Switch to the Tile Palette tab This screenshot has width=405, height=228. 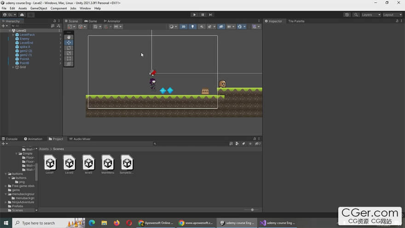pyautogui.click(x=296, y=21)
